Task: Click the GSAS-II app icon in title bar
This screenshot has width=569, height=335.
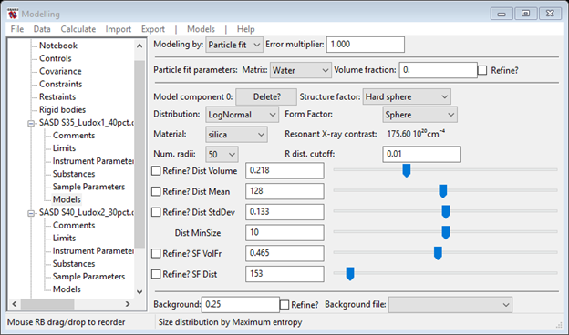Action: coord(13,14)
